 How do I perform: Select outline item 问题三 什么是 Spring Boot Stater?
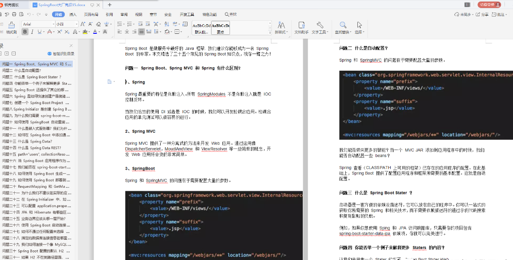(32, 77)
